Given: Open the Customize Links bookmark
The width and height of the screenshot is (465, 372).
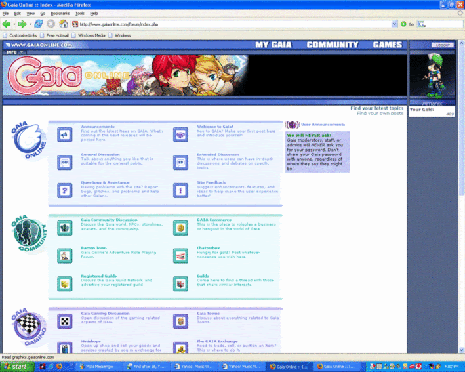Looking at the screenshot, I should point(20,35).
